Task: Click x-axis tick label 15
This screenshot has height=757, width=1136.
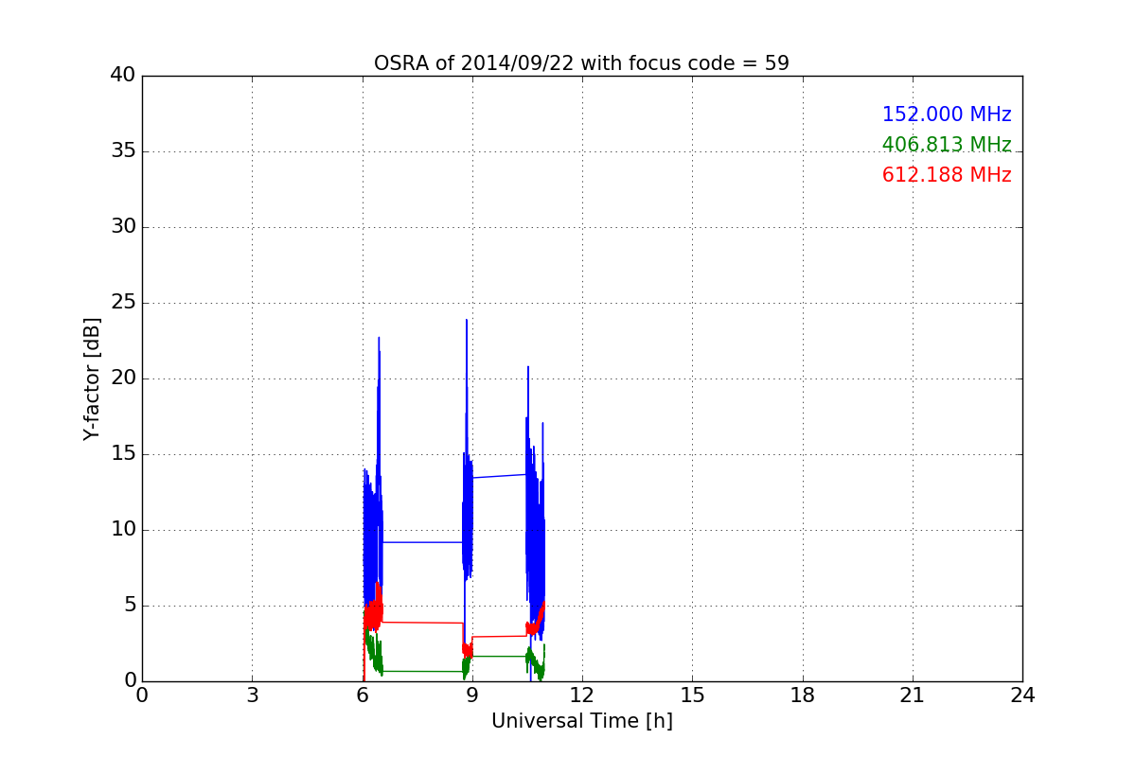Action: pos(692,695)
